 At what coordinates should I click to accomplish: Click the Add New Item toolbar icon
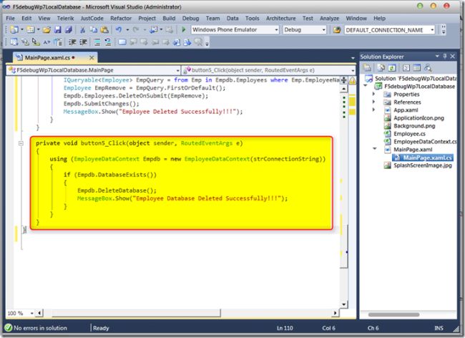(30, 29)
